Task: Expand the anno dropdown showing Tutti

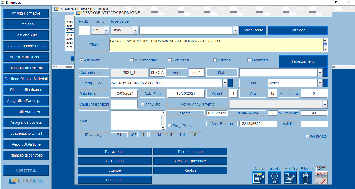Action: pos(107,30)
